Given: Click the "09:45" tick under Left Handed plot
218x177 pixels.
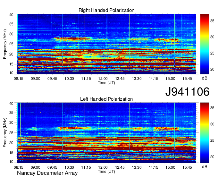Looking at the screenshot, I should point(52,167).
